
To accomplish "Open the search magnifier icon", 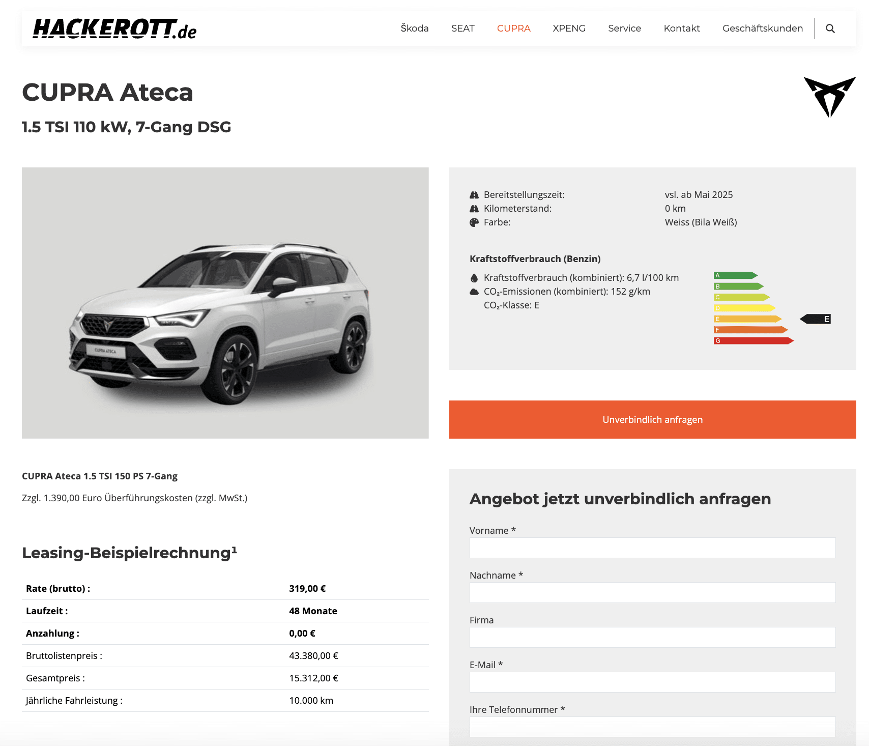I will coord(830,28).
